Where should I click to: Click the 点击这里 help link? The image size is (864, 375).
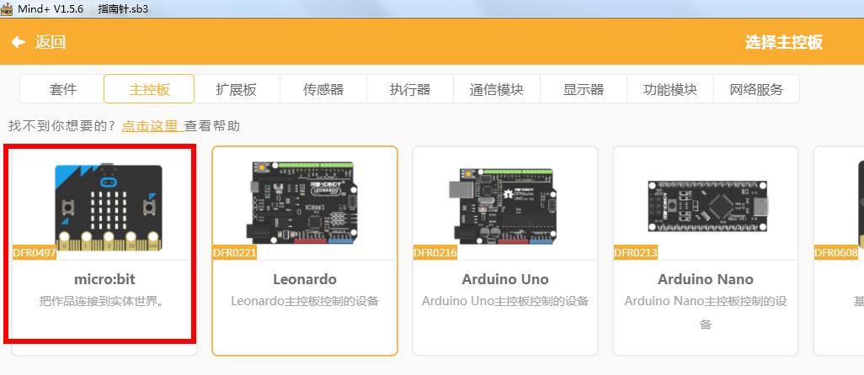pos(150,126)
